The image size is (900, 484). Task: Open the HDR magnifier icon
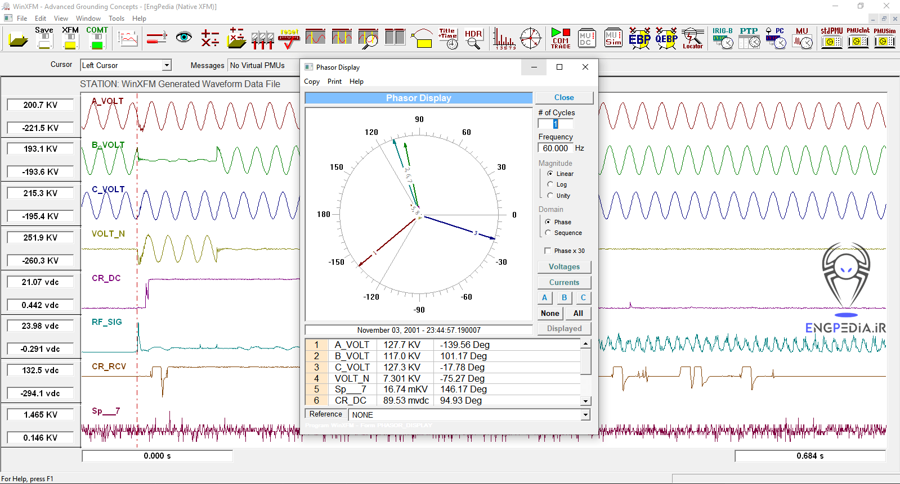473,38
